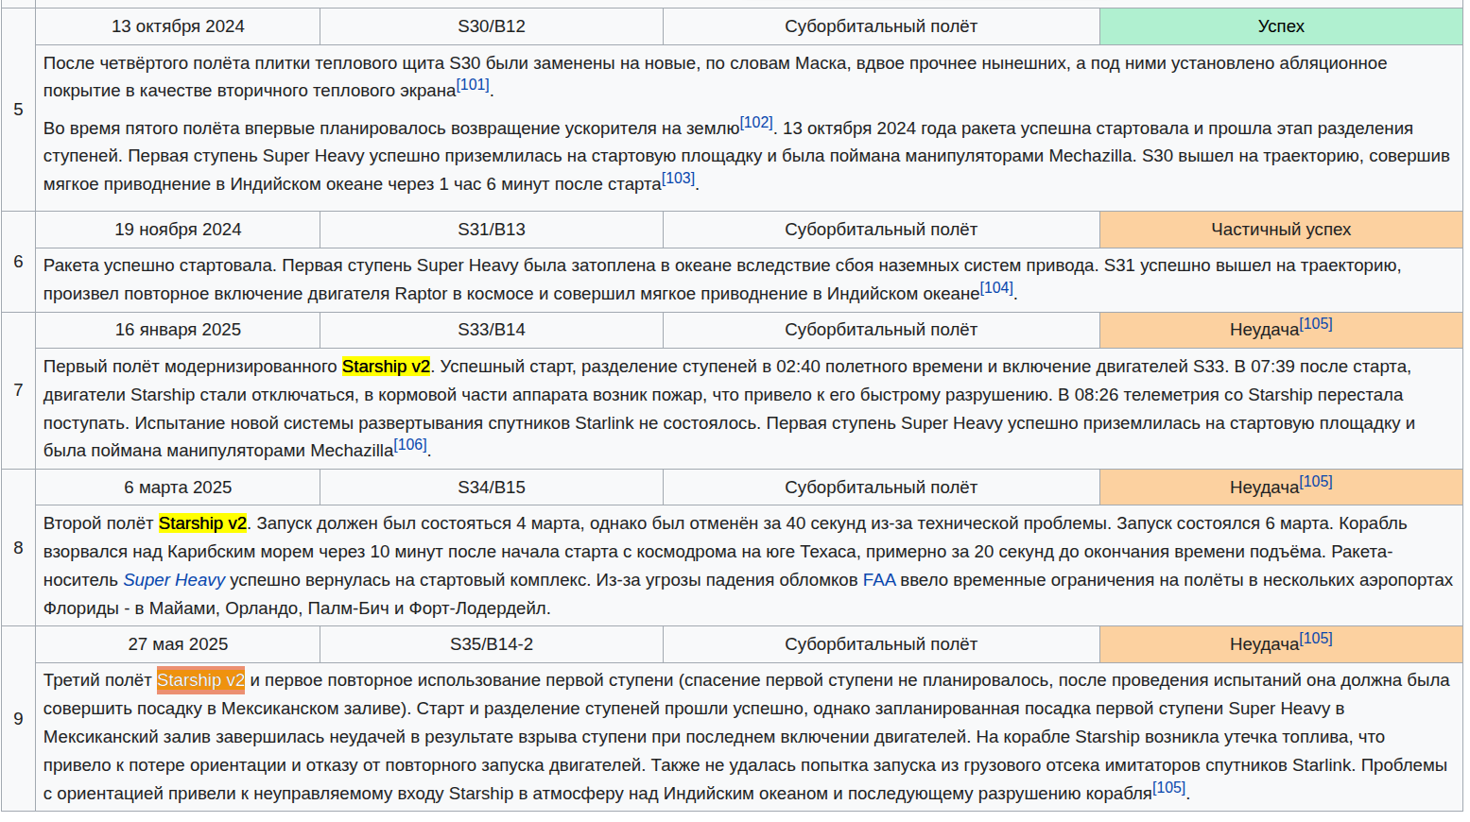The height and width of the screenshot is (822, 1470).
Task: Select the date cell "16 января 2025"
Action: tap(178, 330)
